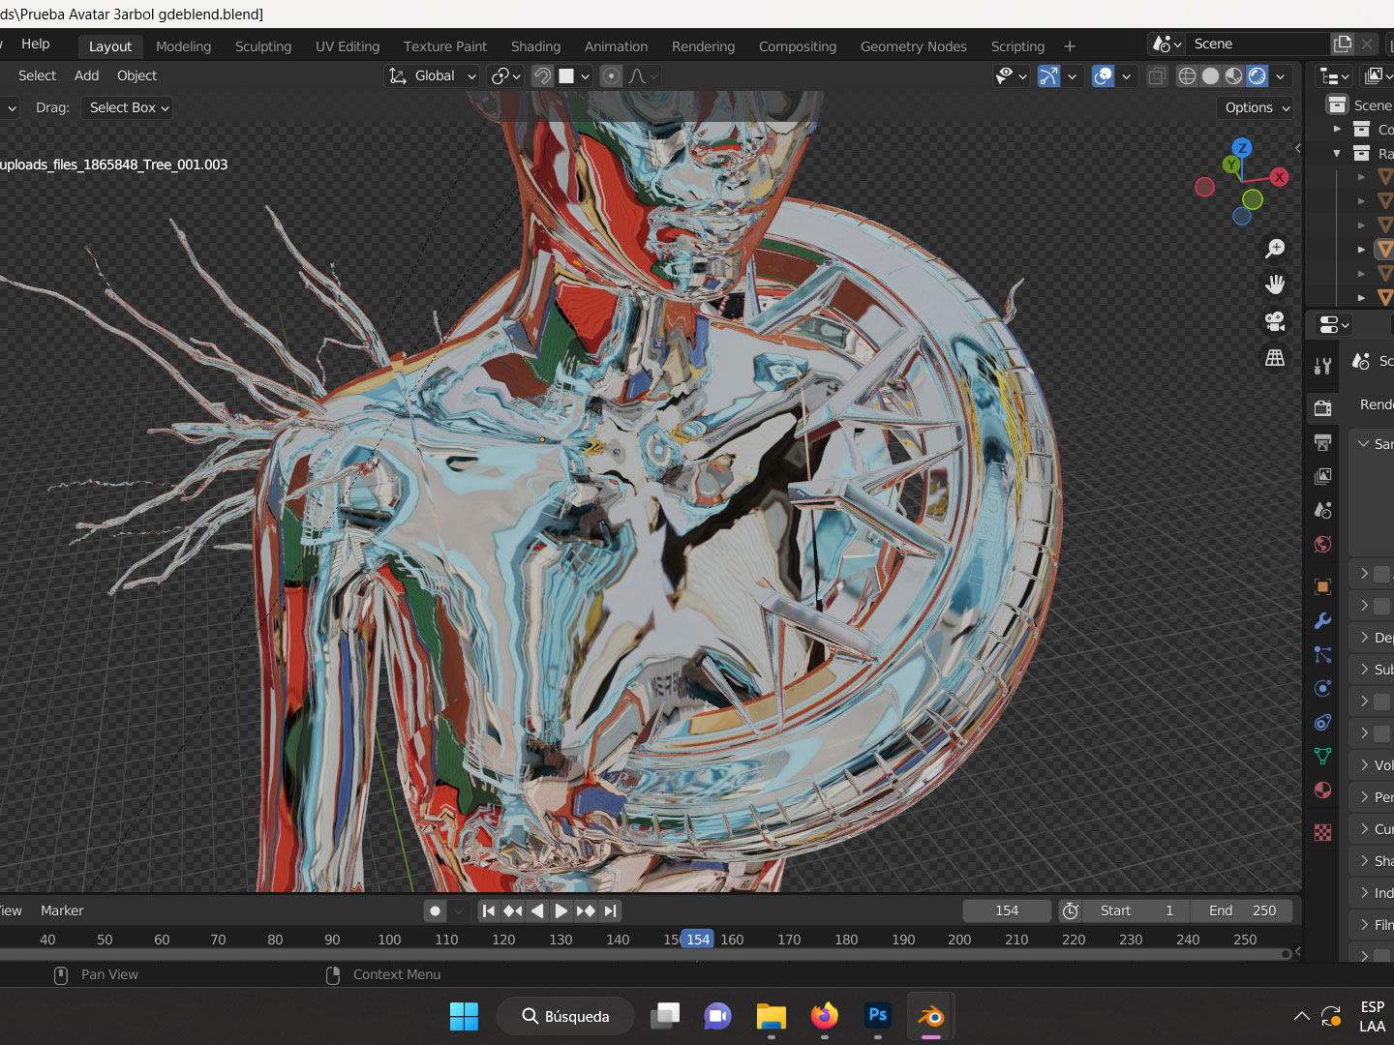Toggle proportional editing button

611,76
